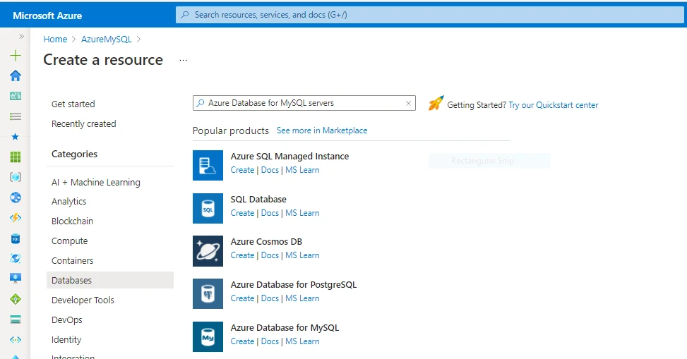
Task: Open App Services globe icon in sidebar
Action: tap(16, 197)
